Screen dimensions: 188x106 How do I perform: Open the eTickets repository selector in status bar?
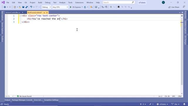162,104
